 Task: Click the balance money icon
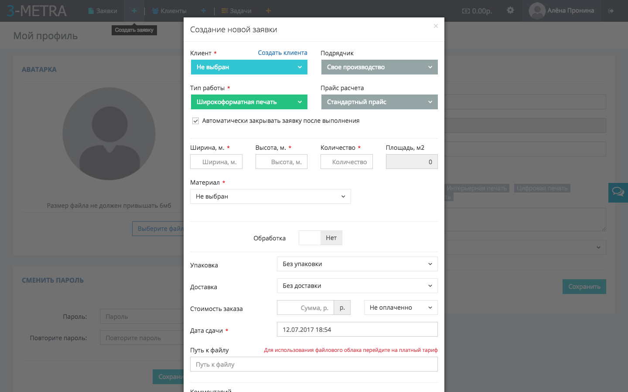pos(466,11)
